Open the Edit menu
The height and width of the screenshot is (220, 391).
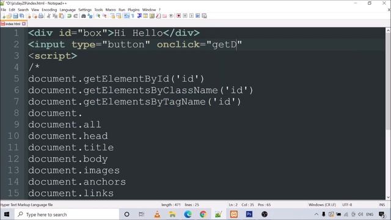[12, 10]
